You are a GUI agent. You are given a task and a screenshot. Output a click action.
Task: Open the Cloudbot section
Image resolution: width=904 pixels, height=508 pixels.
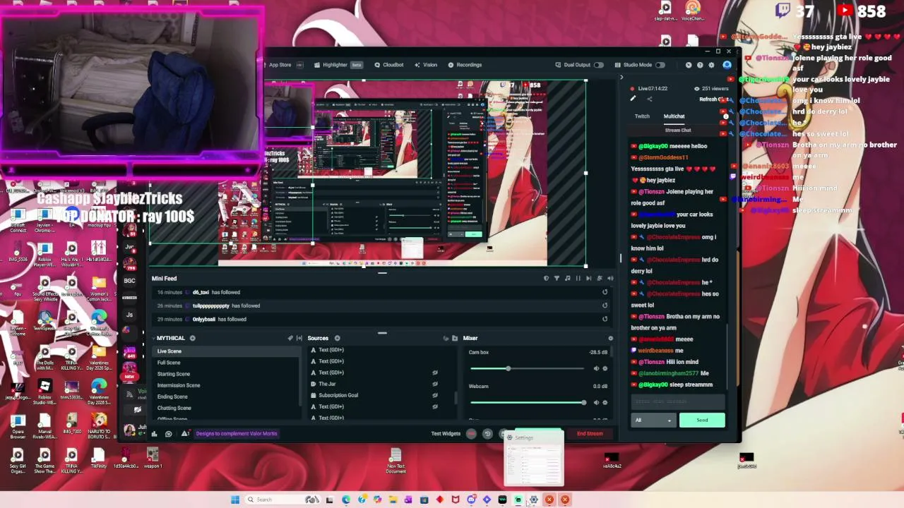[389, 65]
